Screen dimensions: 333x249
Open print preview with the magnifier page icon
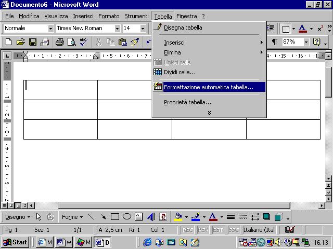[x=72, y=42]
